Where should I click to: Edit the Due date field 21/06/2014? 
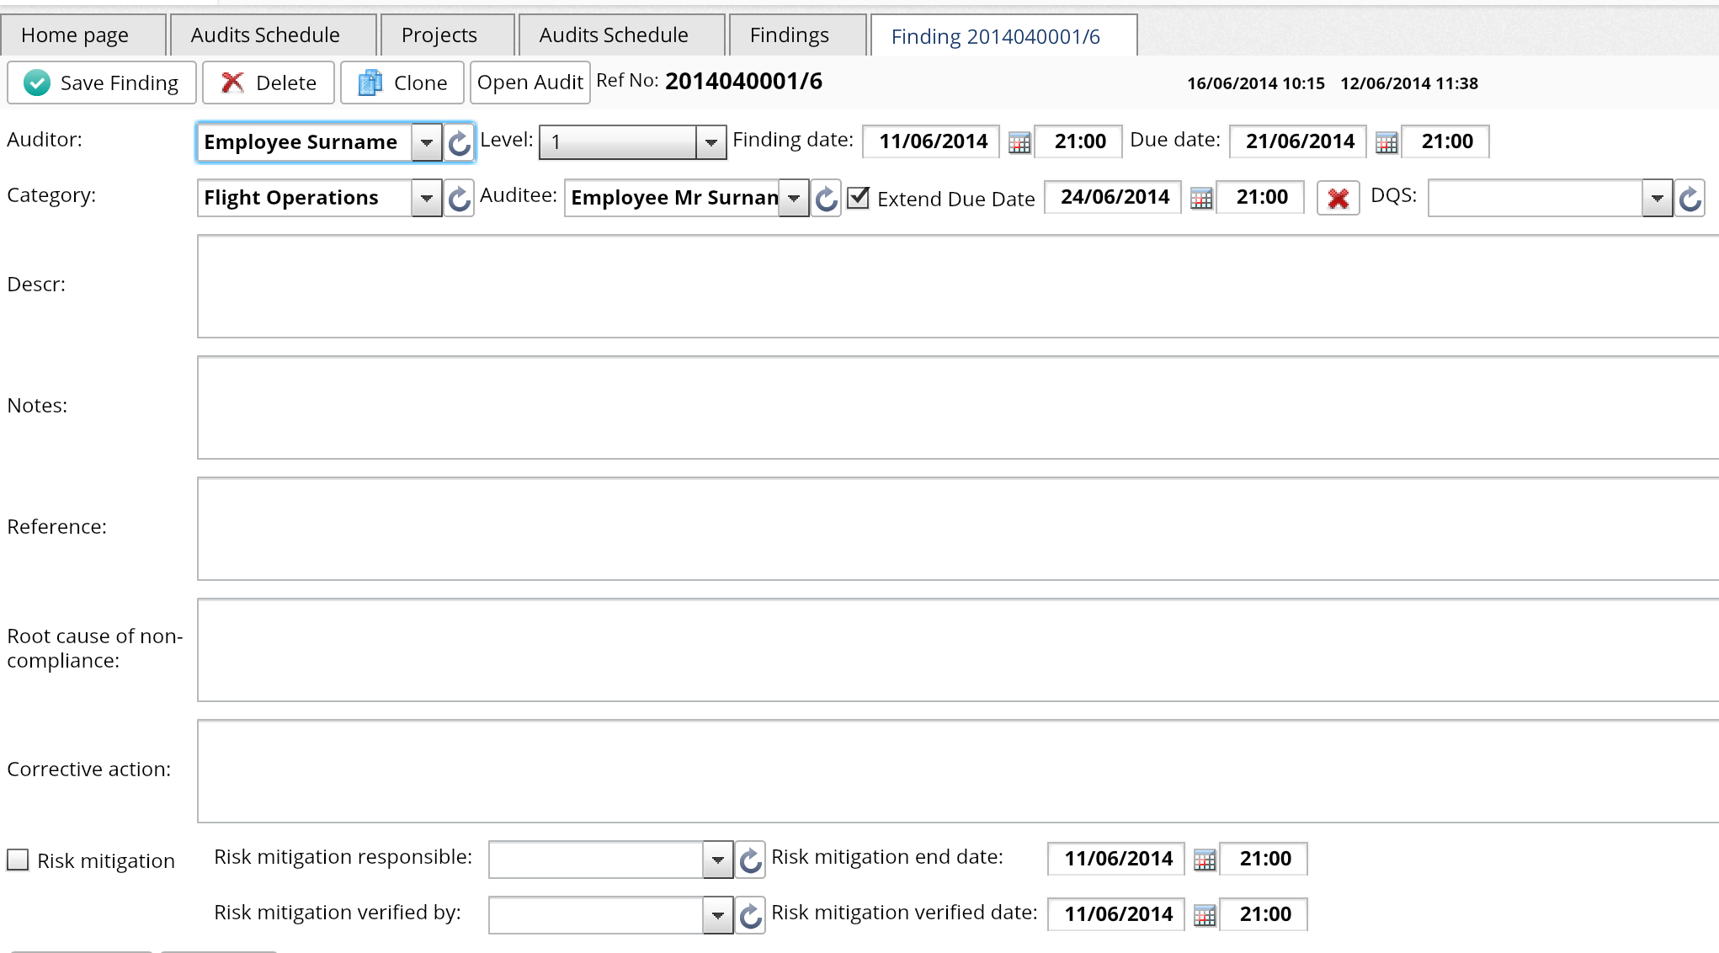pyautogui.click(x=1300, y=141)
